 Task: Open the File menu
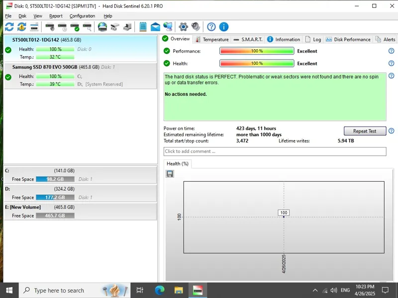pyautogui.click(x=8, y=16)
